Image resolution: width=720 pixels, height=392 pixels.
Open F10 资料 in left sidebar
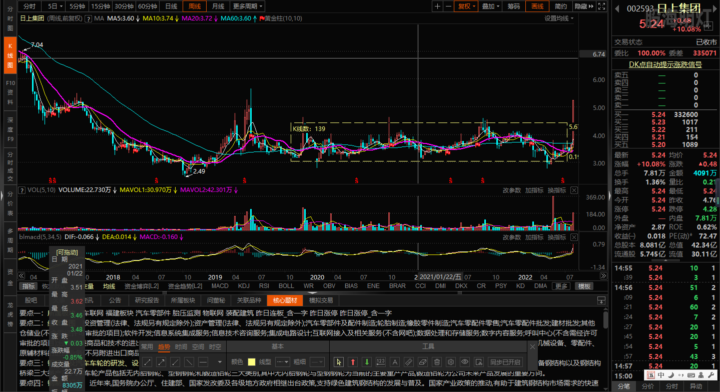tap(10, 92)
